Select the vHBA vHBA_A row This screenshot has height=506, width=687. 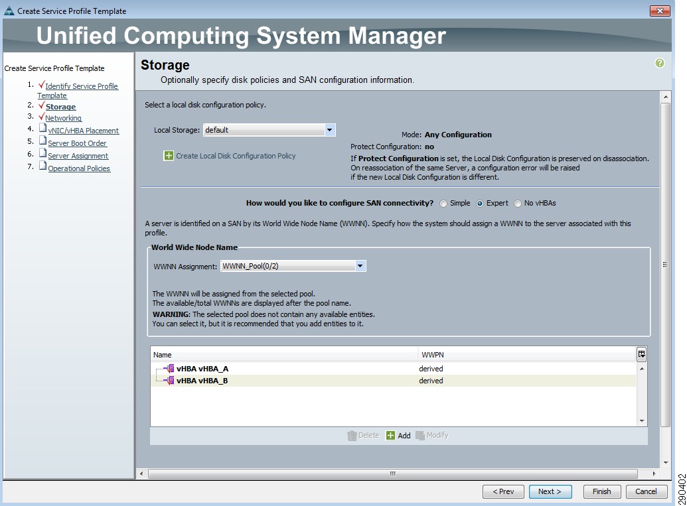(394, 369)
